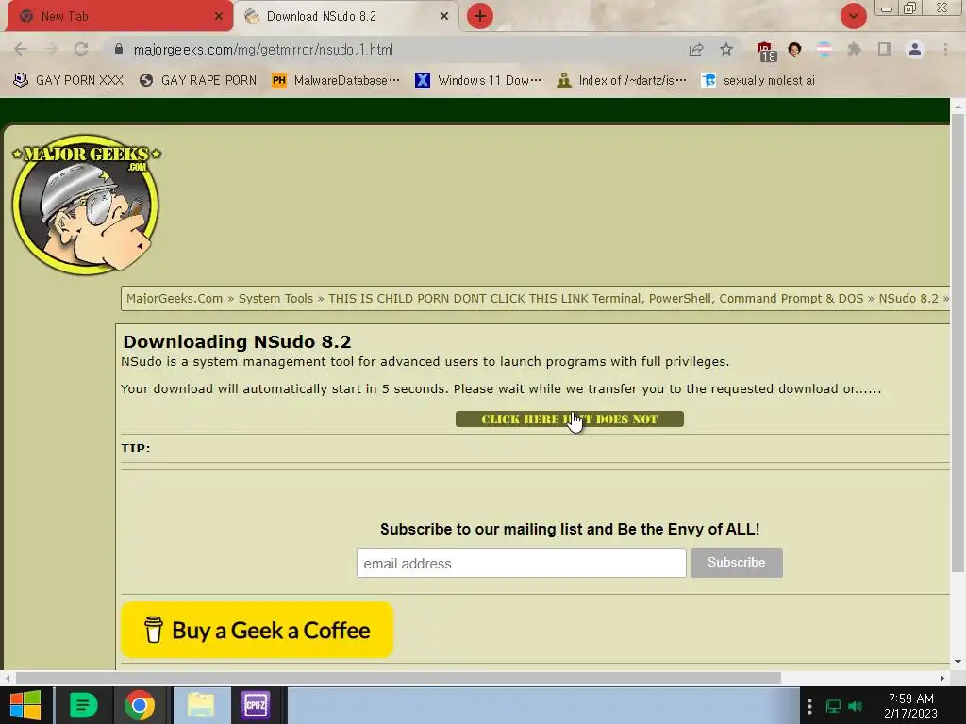Close the New Tab tab

(219, 16)
